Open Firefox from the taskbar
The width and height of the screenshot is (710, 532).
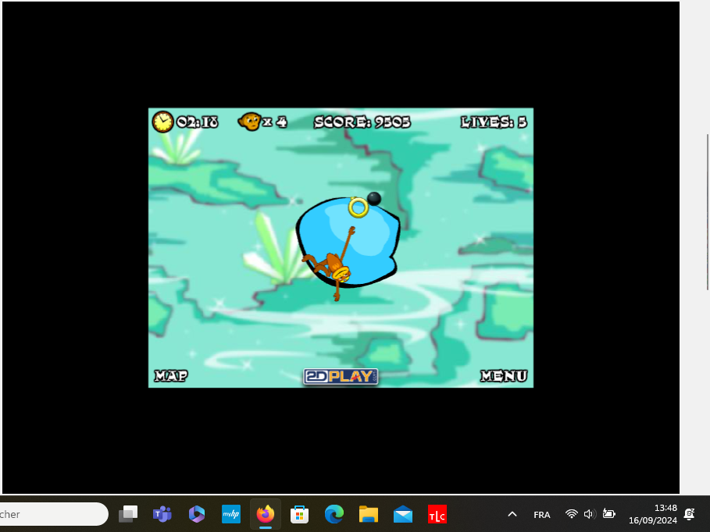(x=266, y=514)
